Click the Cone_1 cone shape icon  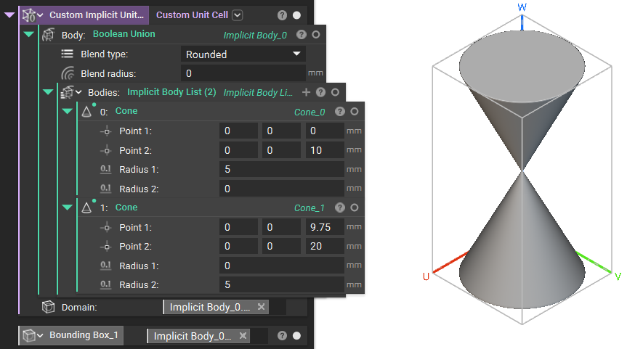pos(86,208)
